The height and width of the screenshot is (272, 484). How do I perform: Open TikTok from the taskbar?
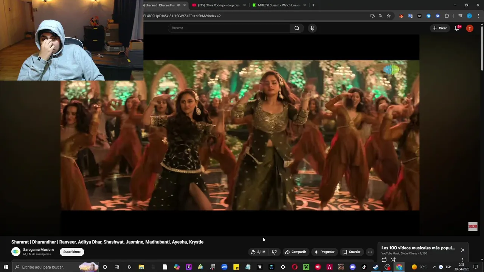[x=365, y=267]
